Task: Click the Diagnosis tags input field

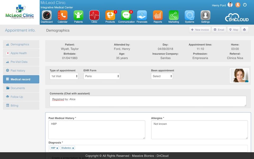Action: click(x=148, y=148)
